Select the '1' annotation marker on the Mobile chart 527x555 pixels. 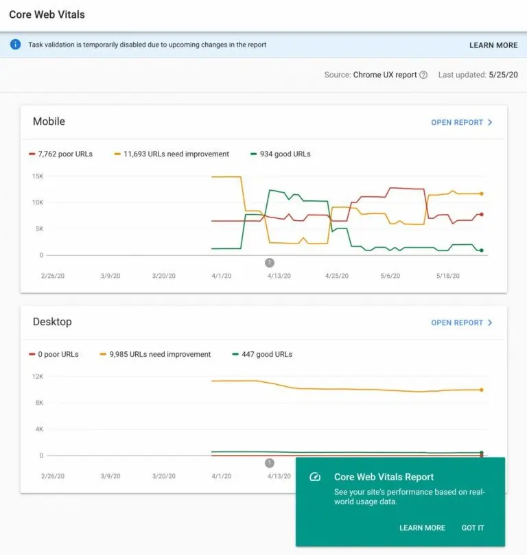tap(270, 262)
